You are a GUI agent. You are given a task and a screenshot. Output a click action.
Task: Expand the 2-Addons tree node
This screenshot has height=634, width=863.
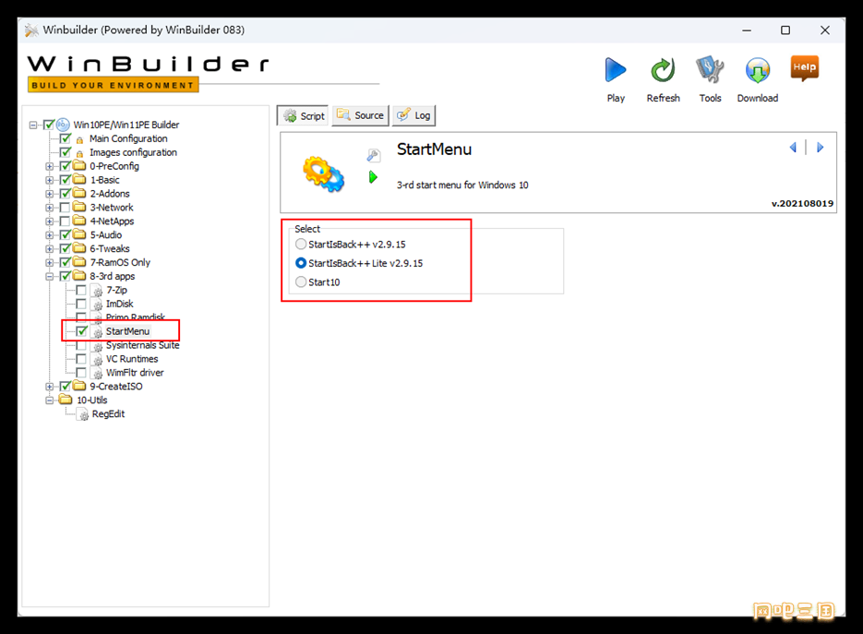point(50,194)
